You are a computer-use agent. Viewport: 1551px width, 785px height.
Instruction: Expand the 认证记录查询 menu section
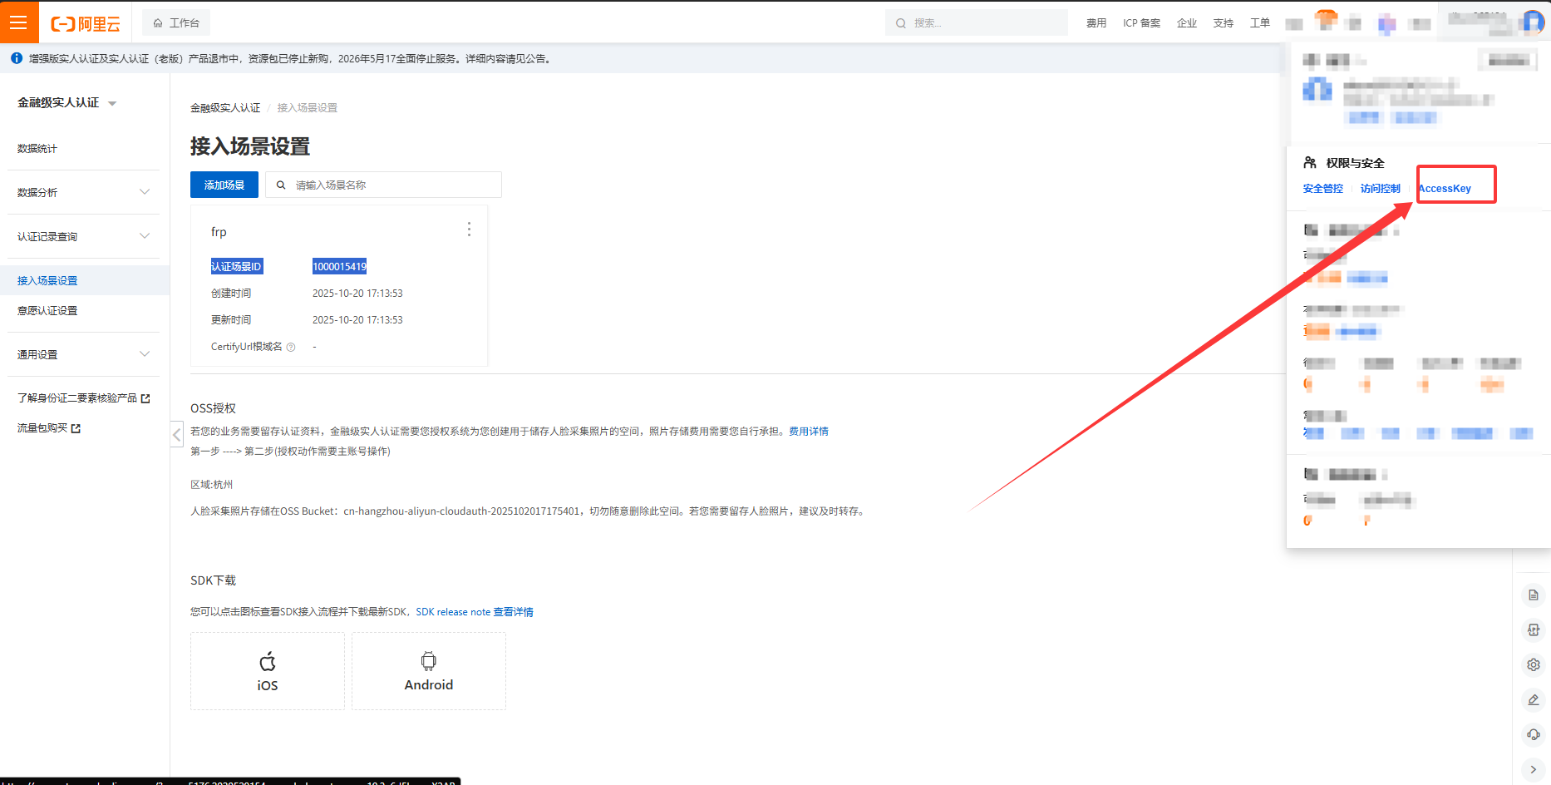point(83,236)
